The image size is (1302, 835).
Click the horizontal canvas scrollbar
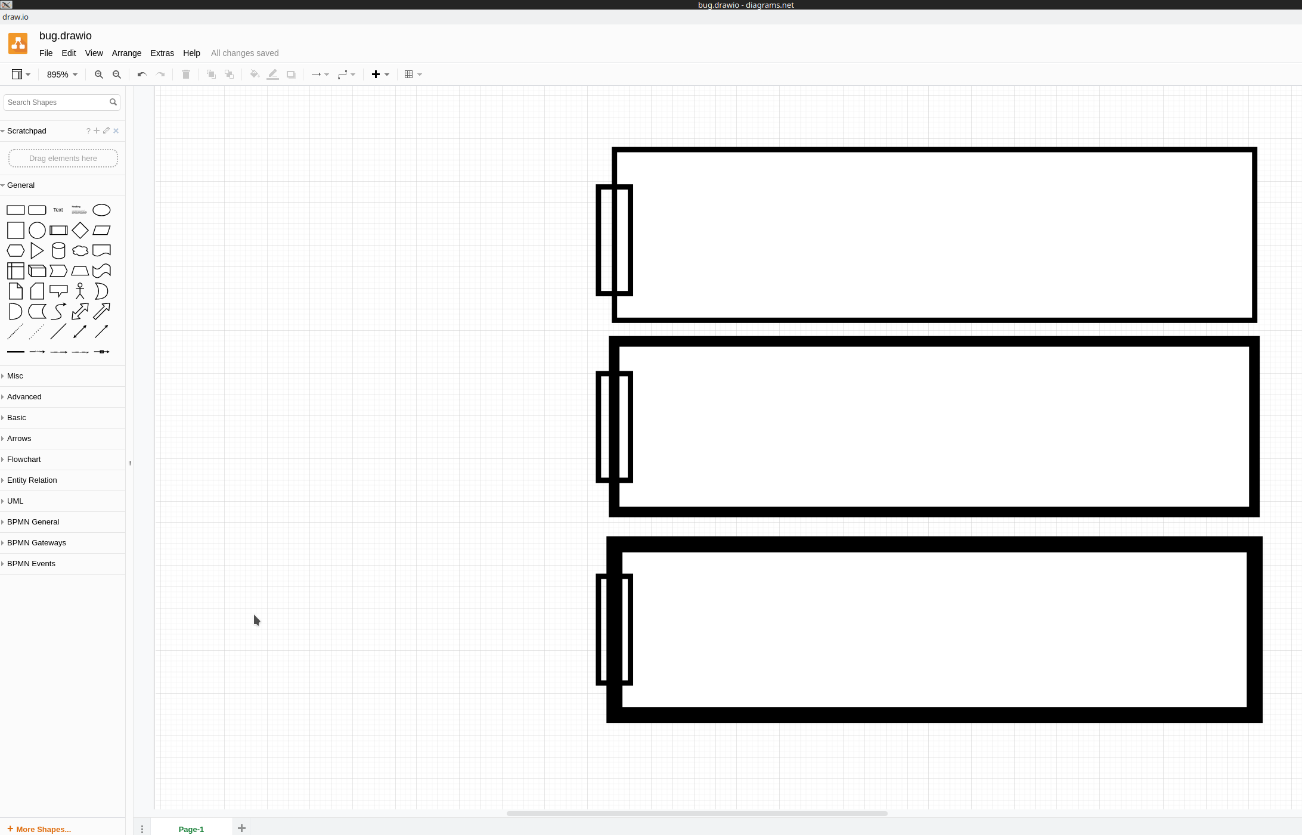[x=697, y=813]
